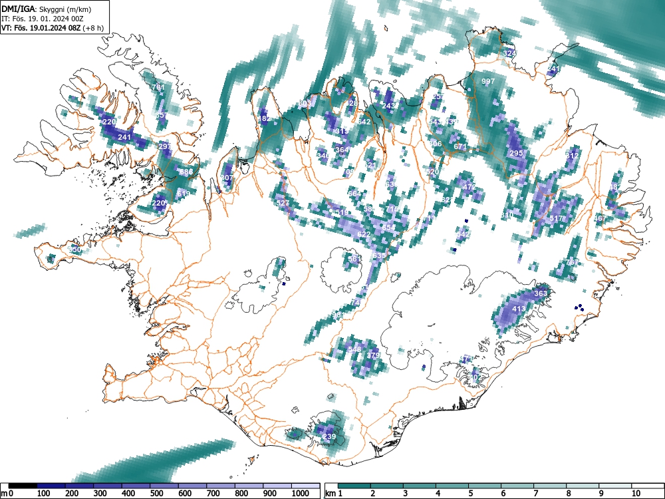The height and width of the screenshot is (499, 665).
Task: Click the value 542 on the map
Action: coord(463,234)
